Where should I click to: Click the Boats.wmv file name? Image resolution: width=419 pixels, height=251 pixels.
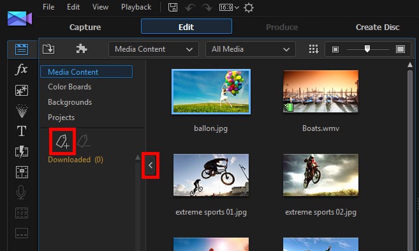click(321, 128)
